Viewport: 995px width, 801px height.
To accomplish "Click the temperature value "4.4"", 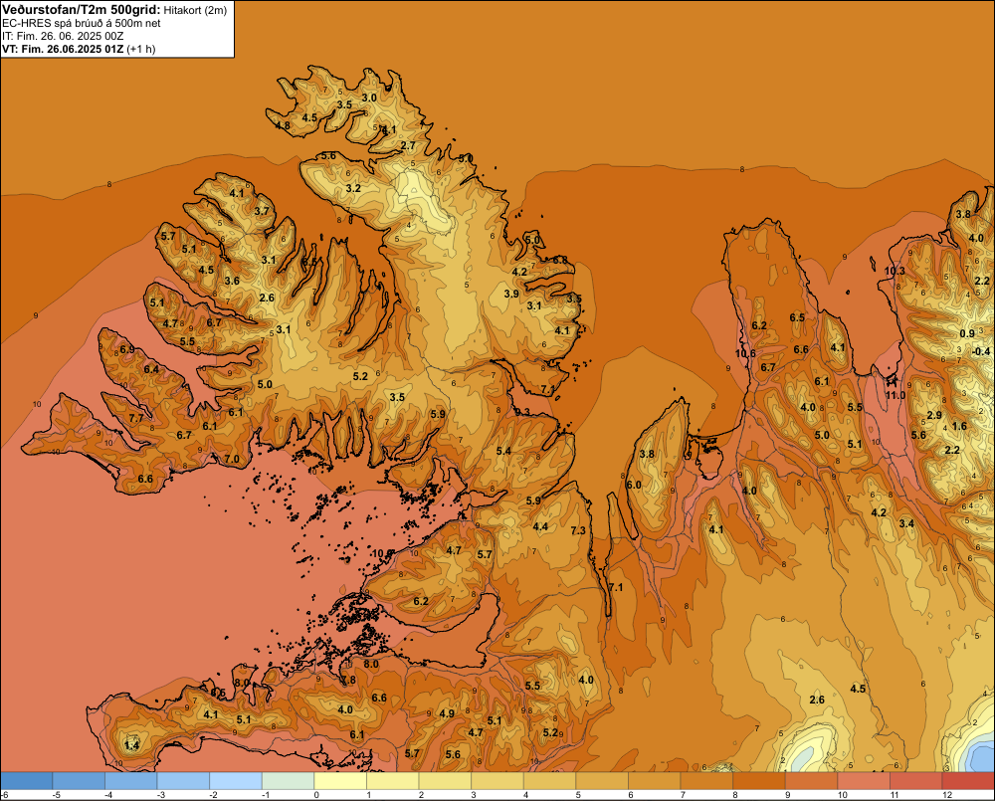I will point(540,526).
